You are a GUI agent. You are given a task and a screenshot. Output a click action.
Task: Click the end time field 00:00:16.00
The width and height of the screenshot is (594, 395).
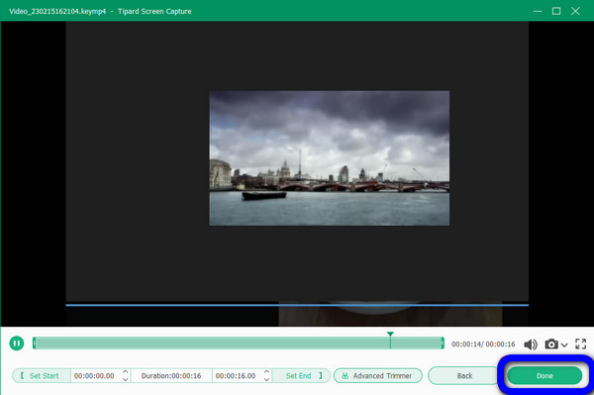236,375
